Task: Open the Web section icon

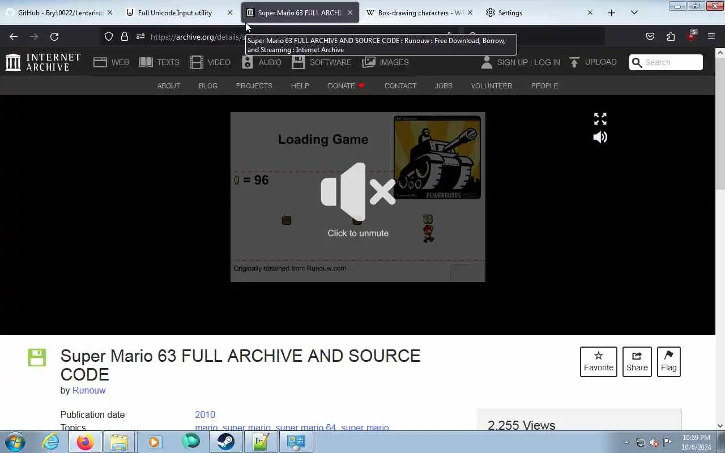Action: click(100, 62)
